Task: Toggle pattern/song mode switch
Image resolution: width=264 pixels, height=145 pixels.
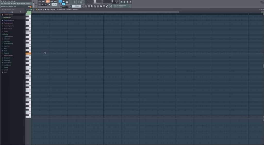Action: point(39,5)
